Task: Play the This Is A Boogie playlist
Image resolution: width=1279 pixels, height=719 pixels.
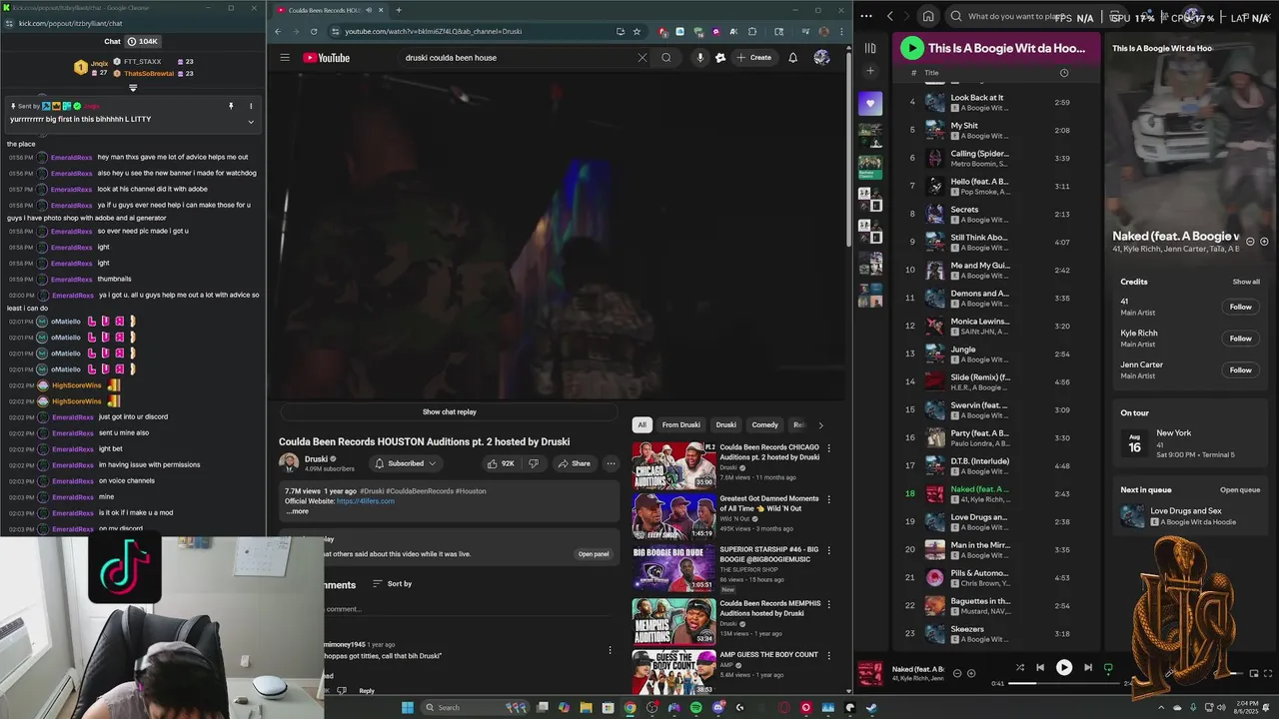Action: 911,48
